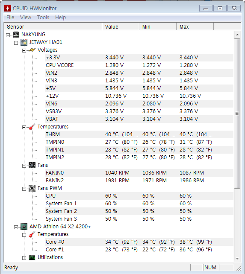The width and height of the screenshot is (245, 274).
Task: Click the Voltages lightning icon
Action: point(32,50)
